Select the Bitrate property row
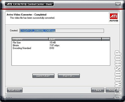The width and height of the screenshot is (125, 102). point(61,45)
